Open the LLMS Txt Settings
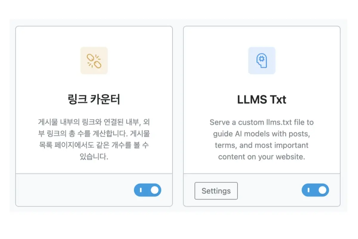This screenshot has height=239, width=358. coord(216,191)
